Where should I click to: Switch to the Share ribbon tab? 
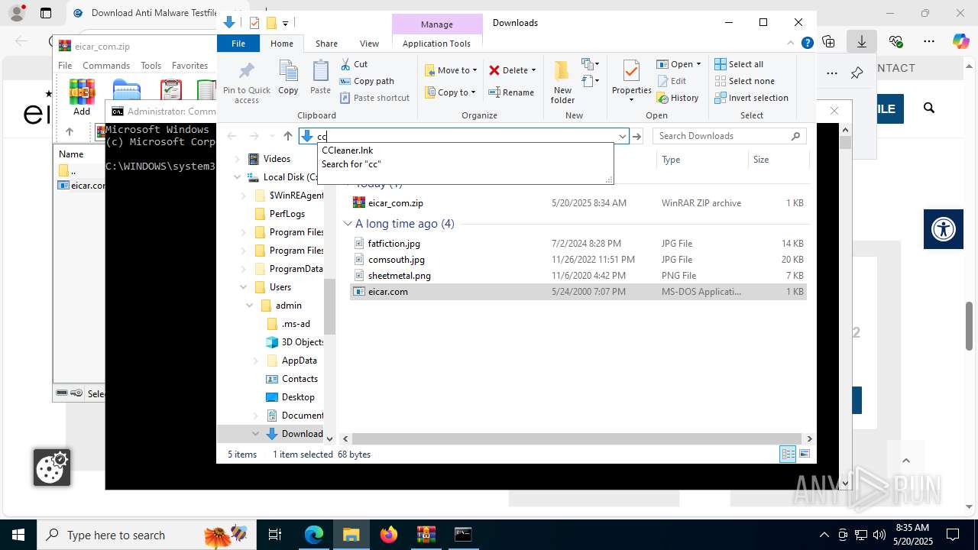point(326,44)
